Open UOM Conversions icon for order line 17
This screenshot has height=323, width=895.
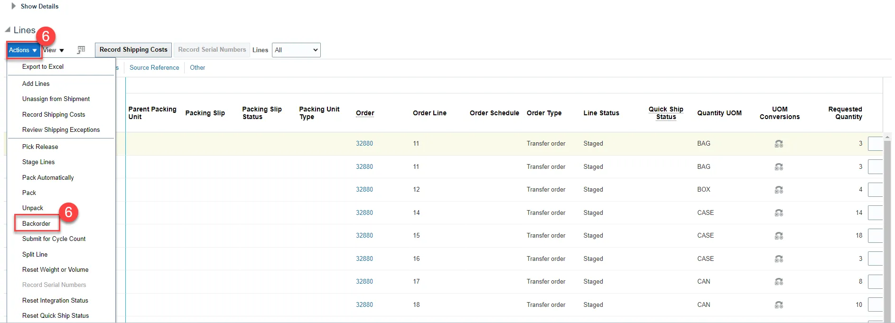(x=779, y=282)
